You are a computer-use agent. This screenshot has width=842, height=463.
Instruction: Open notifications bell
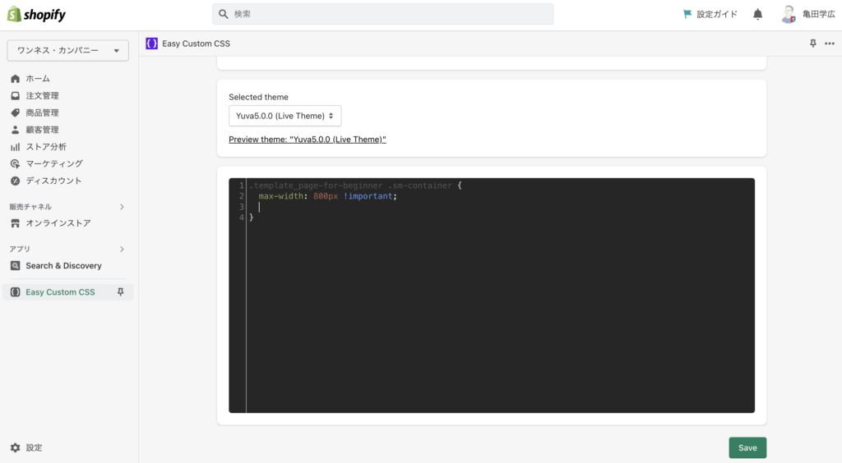coord(757,14)
